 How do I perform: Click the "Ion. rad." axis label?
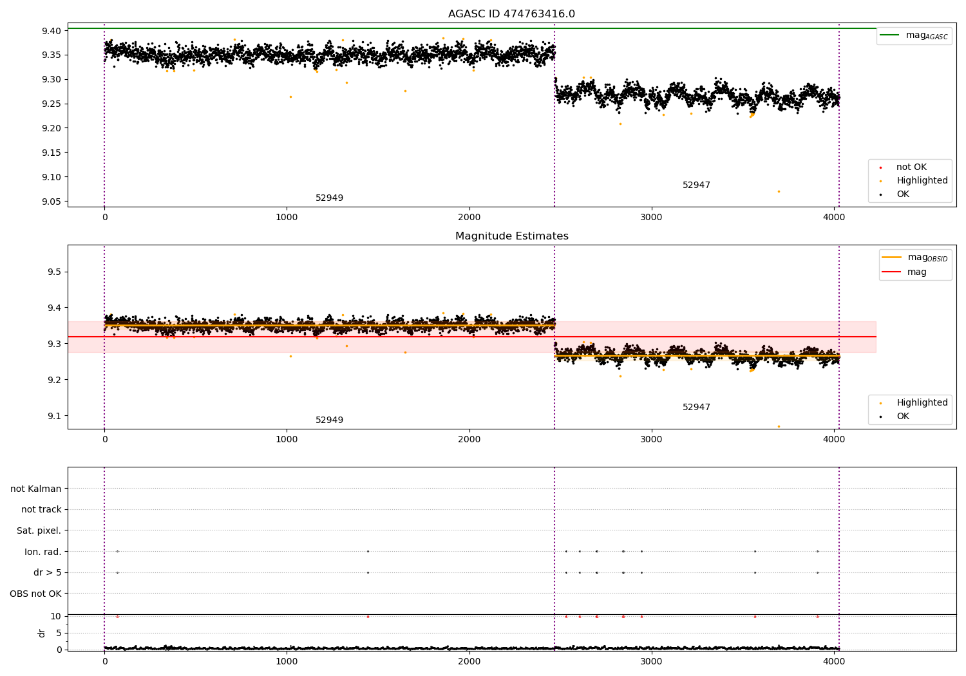pos(43,552)
